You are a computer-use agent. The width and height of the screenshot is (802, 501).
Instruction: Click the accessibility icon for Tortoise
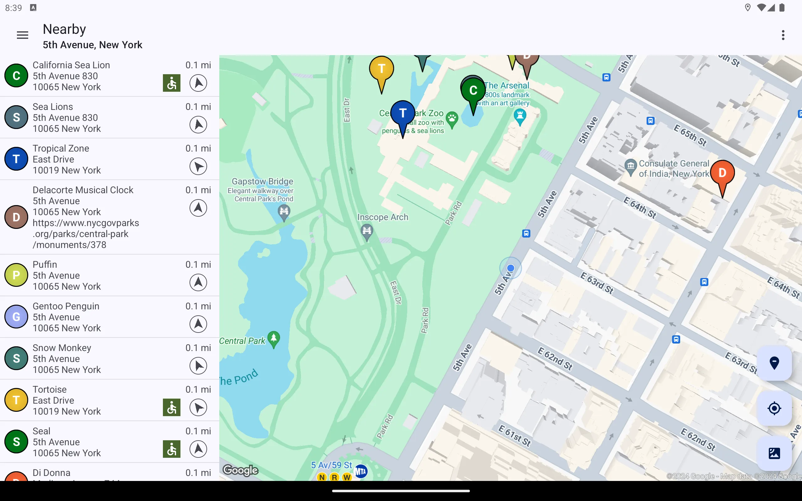[x=171, y=407]
